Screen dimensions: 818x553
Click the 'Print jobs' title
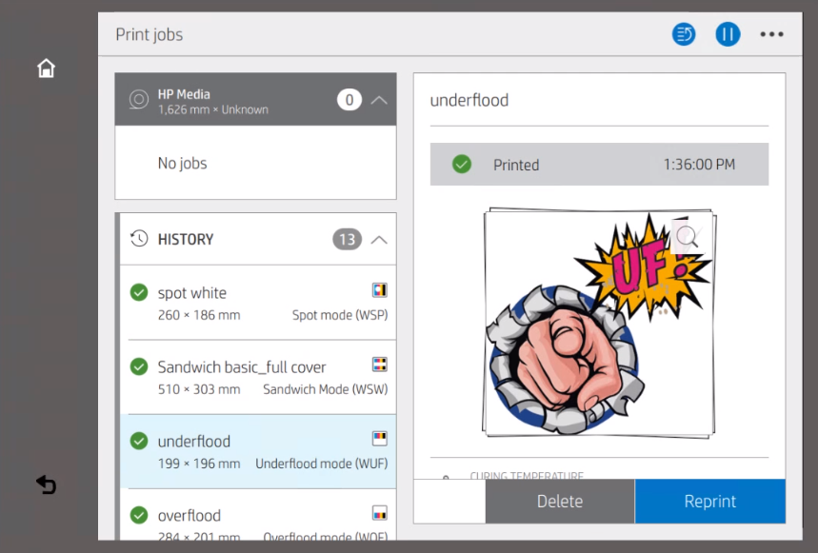tap(150, 34)
